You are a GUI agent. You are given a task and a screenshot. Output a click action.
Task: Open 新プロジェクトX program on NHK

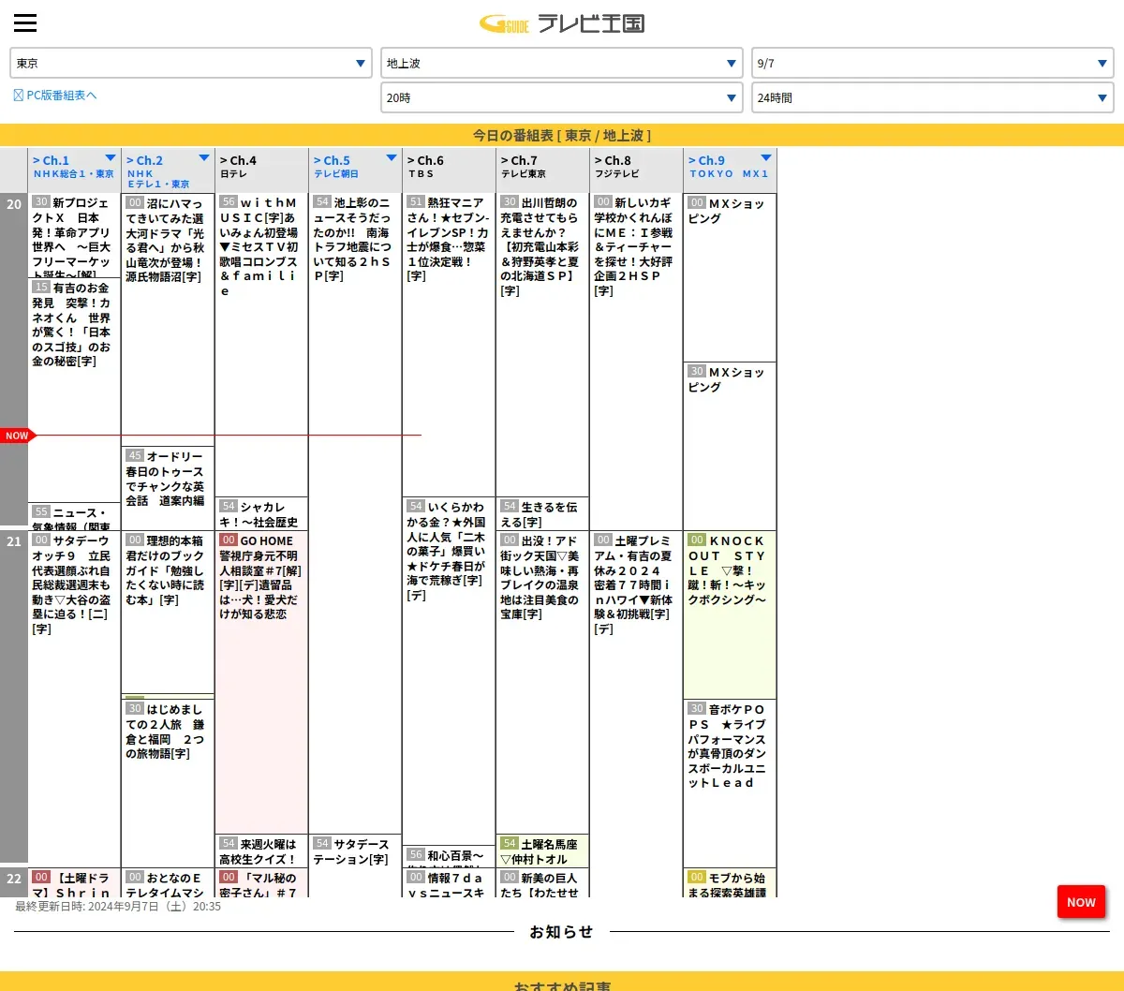pos(74,235)
